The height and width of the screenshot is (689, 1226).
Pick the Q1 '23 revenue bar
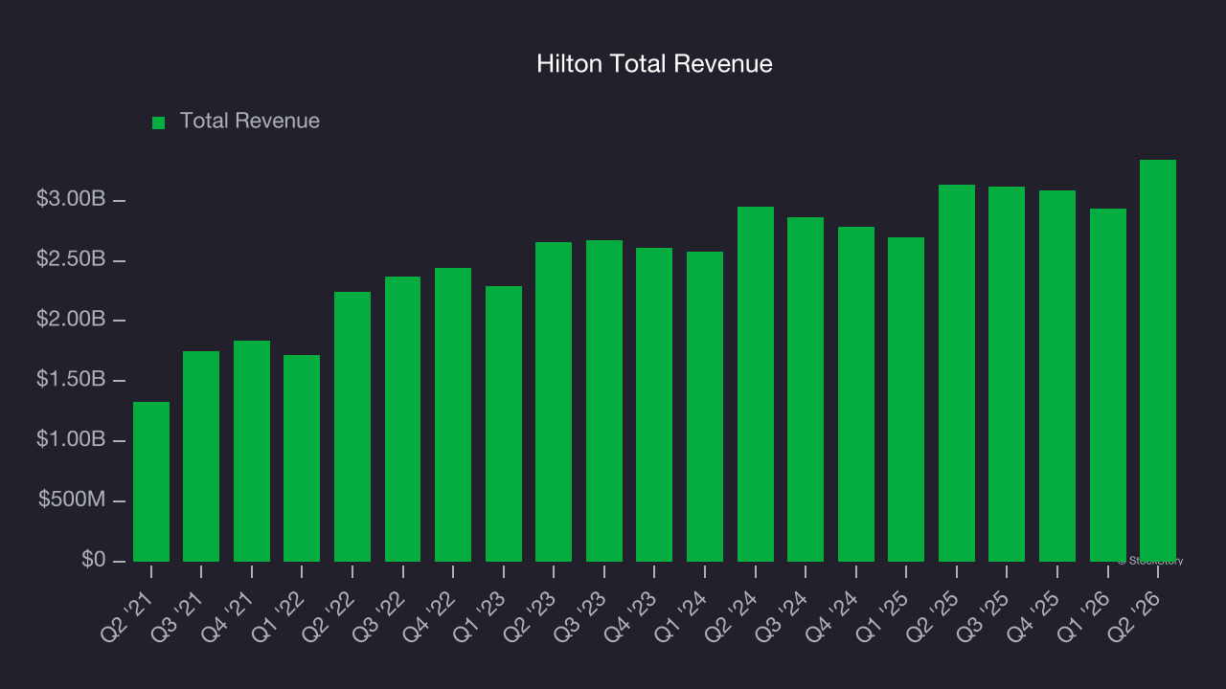504,424
